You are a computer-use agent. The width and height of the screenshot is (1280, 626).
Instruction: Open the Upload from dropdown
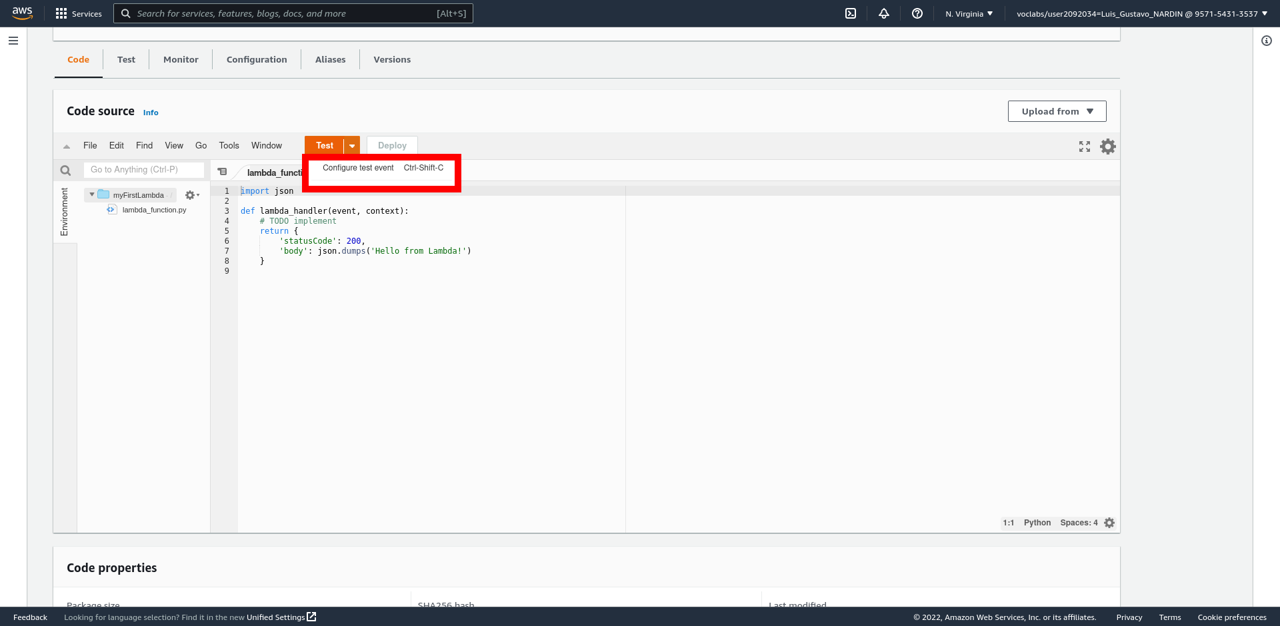[x=1057, y=111]
